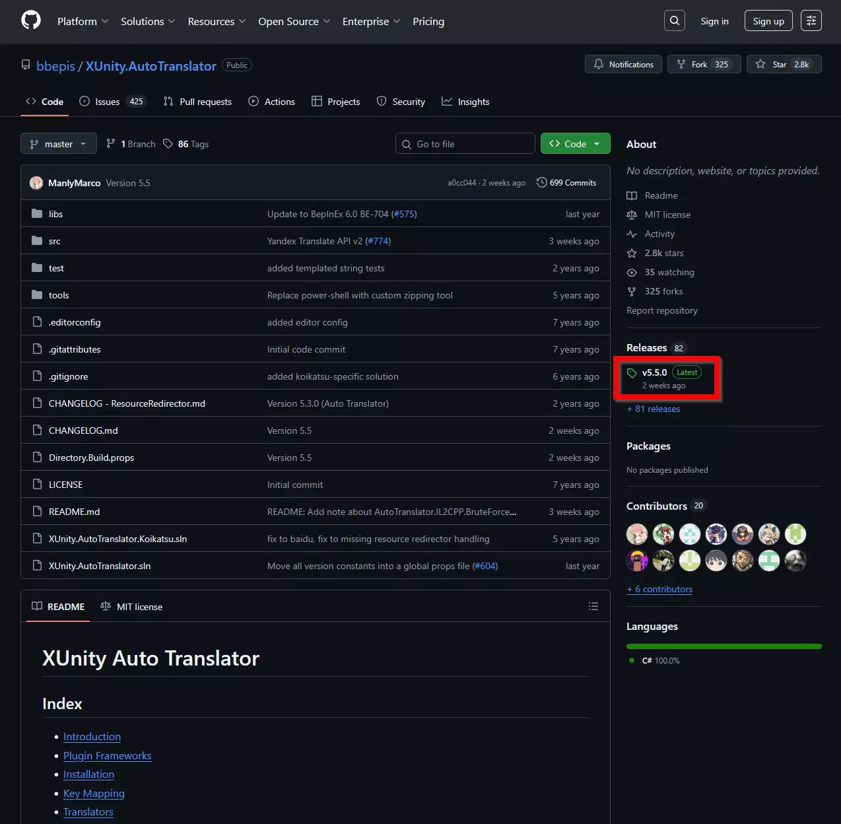Click Report repository link
This screenshot has height=824, width=841.
pyautogui.click(x=662, y=310)
